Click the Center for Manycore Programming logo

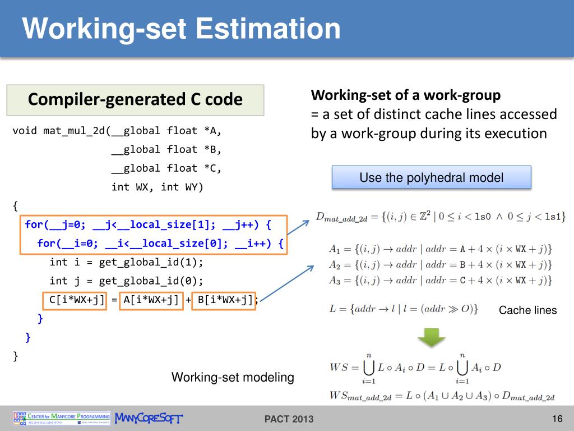coord(62,418)
